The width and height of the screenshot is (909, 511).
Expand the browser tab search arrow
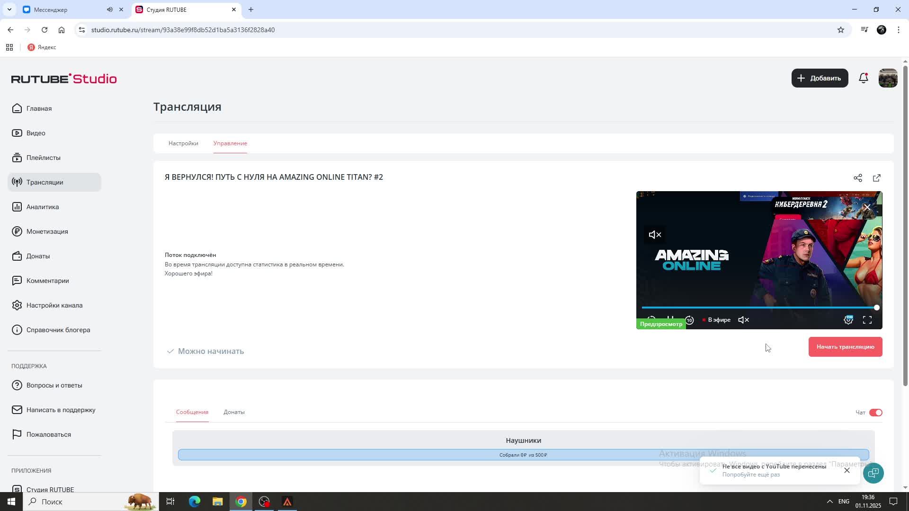pyautogui.click(x=9, y=9)
